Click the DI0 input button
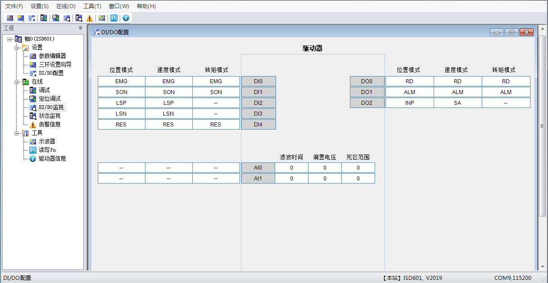548x283 pixels. [x=258, y=81]
